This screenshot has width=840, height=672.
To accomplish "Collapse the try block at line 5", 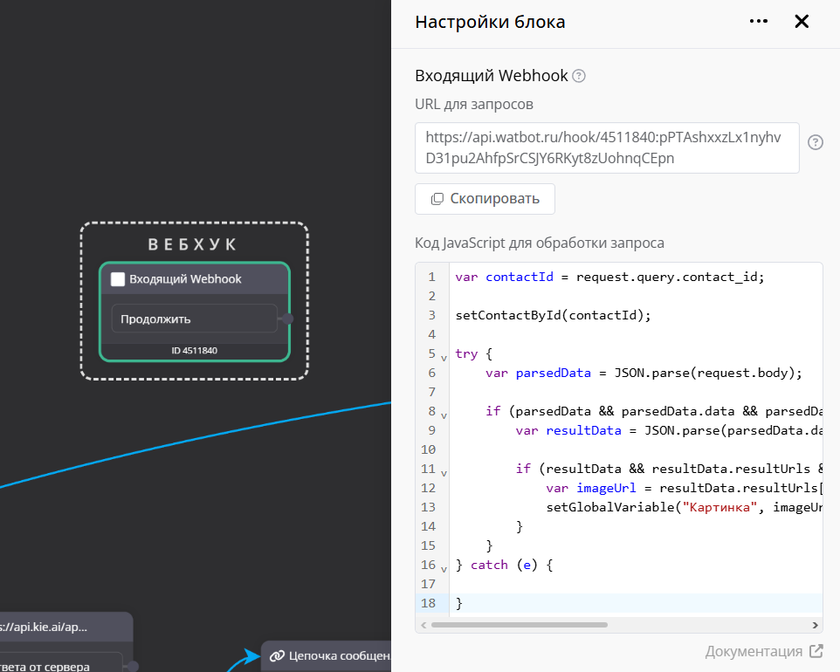I will (x=444, y=358).
